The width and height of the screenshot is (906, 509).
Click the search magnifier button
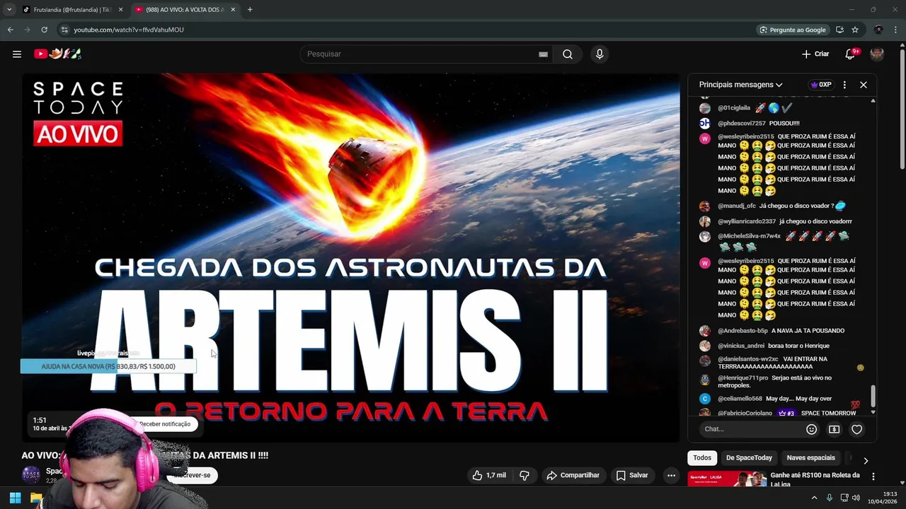tap(568, 54)
